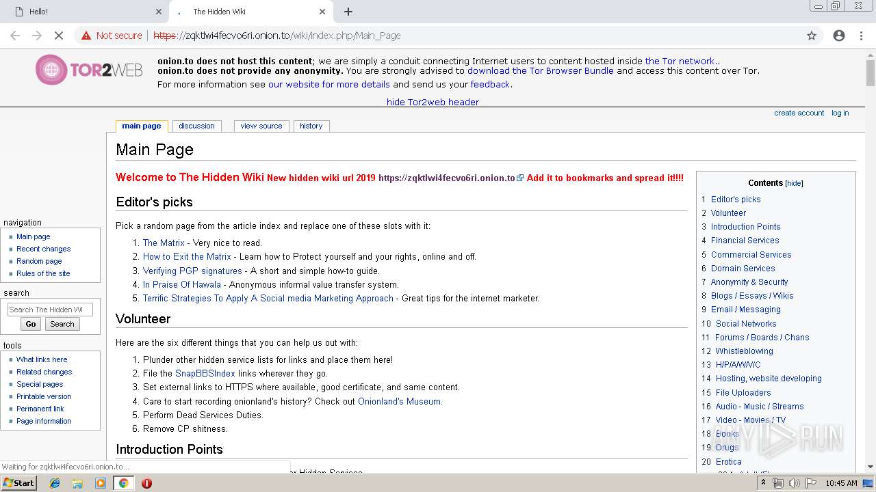
Task: Click the red Opera taskbar icon
Action: point(146,483)
